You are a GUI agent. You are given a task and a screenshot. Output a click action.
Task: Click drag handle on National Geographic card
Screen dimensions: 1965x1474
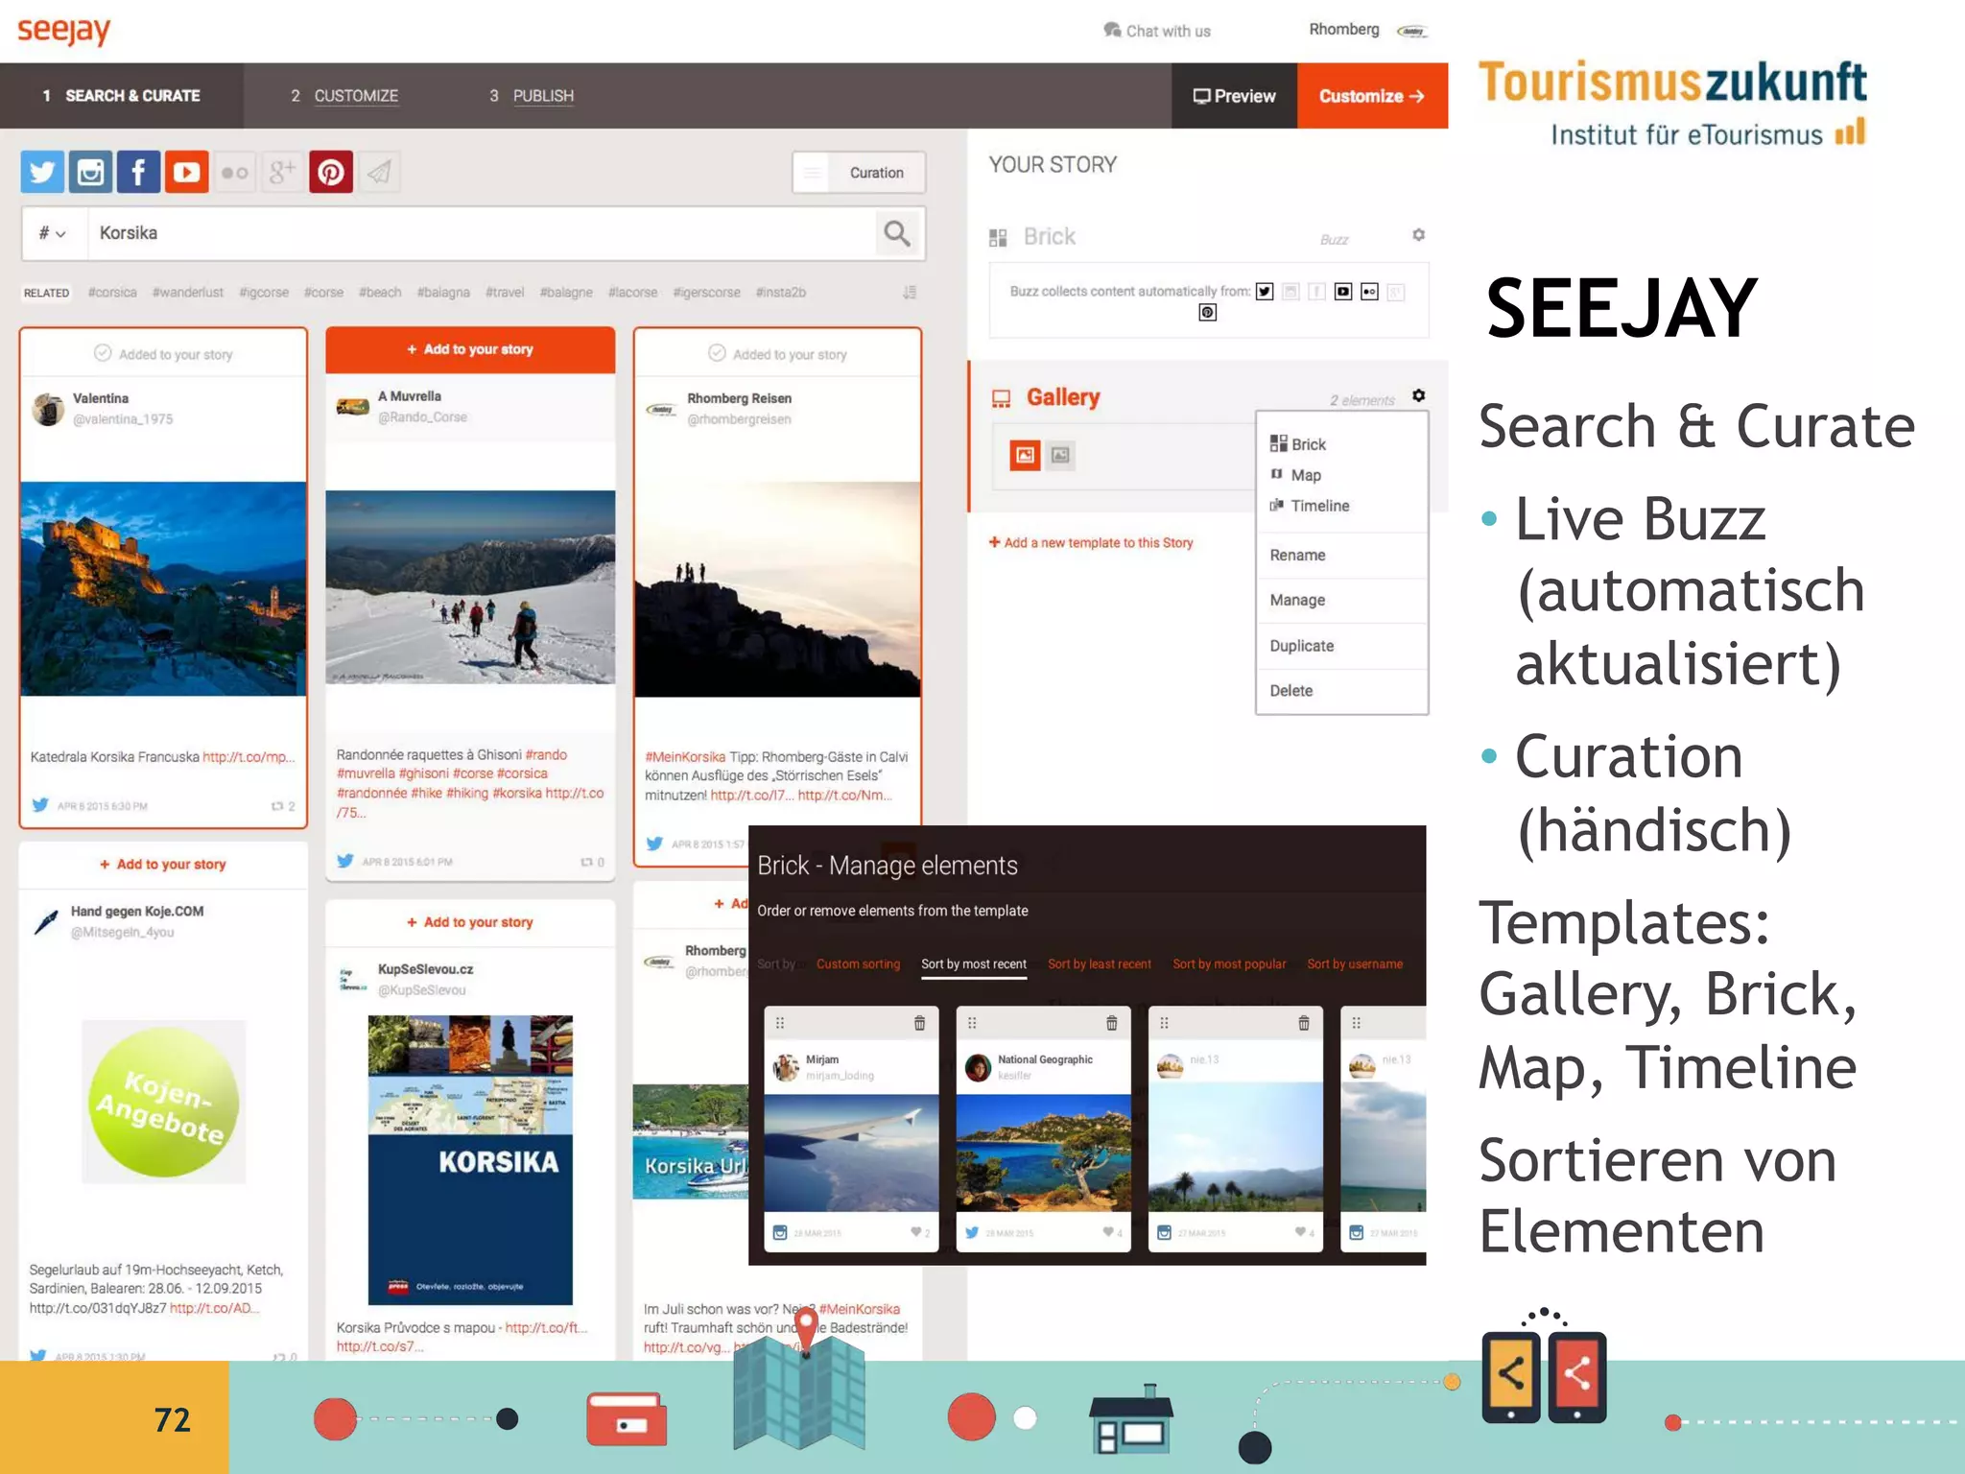pos(972,1023)
